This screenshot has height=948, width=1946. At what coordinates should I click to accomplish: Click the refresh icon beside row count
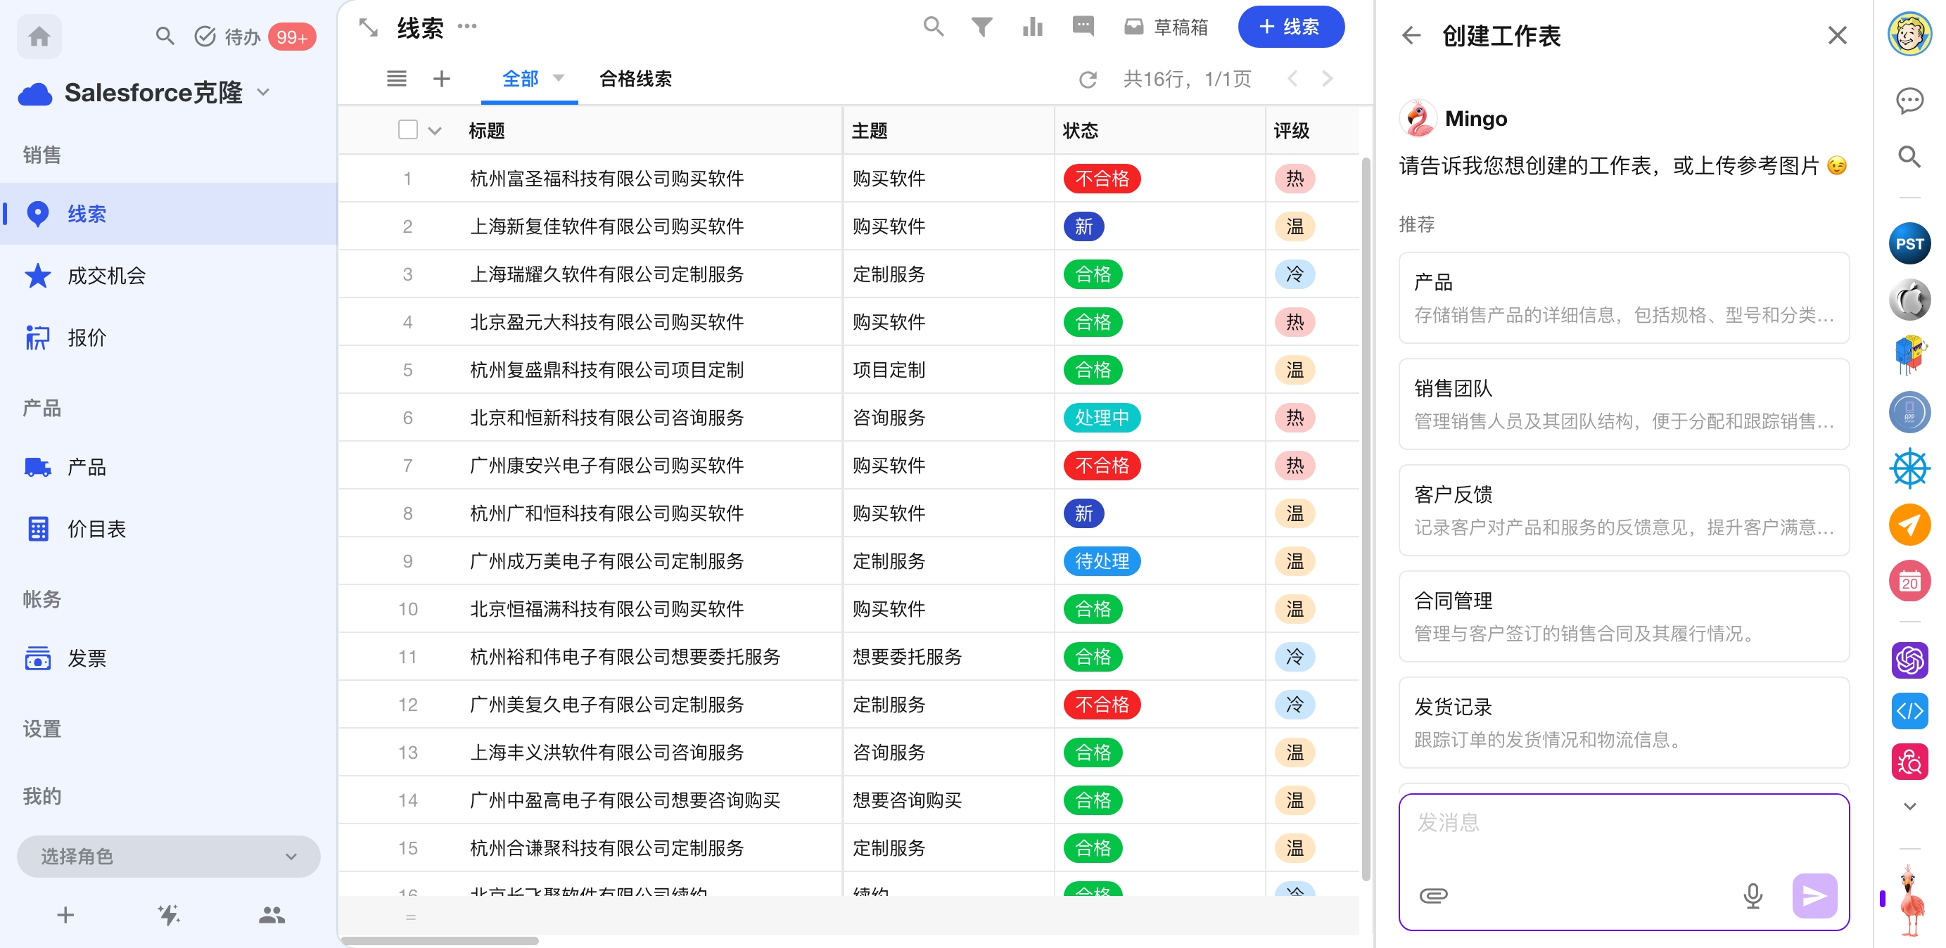(x=1087, y=79)
